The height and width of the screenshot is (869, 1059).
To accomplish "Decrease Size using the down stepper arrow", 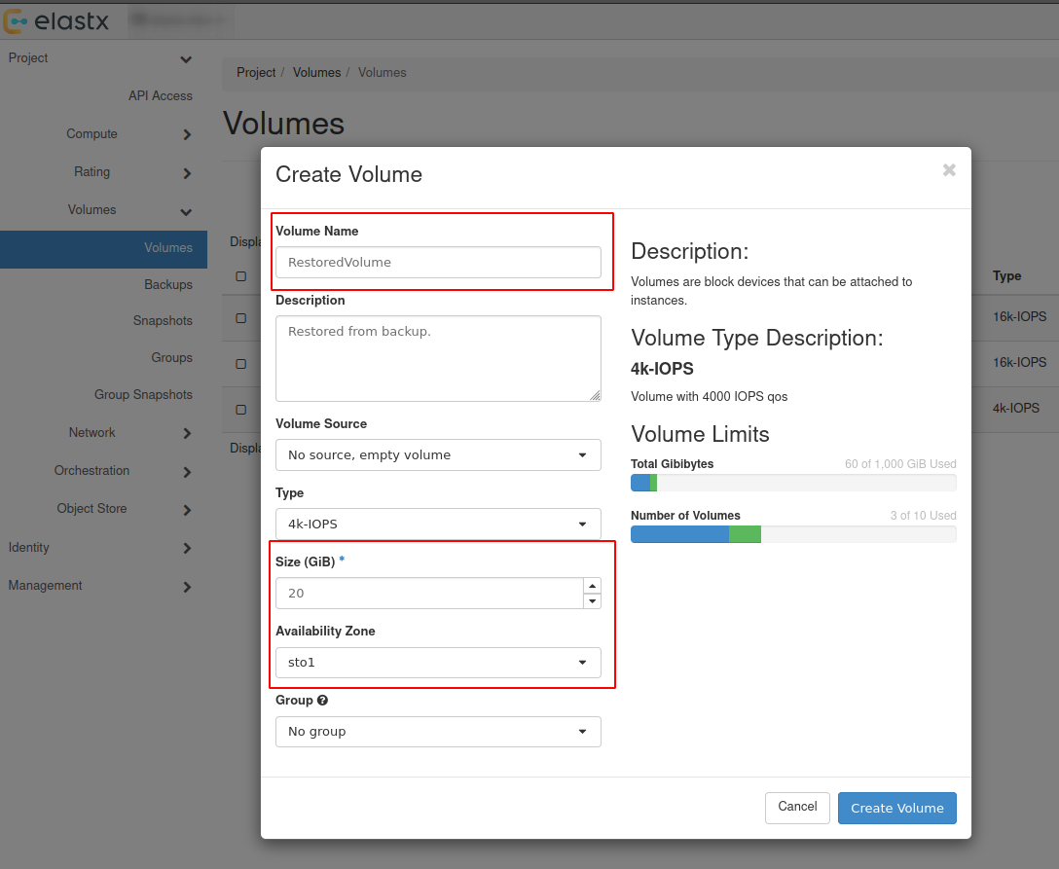I will 593,600.
